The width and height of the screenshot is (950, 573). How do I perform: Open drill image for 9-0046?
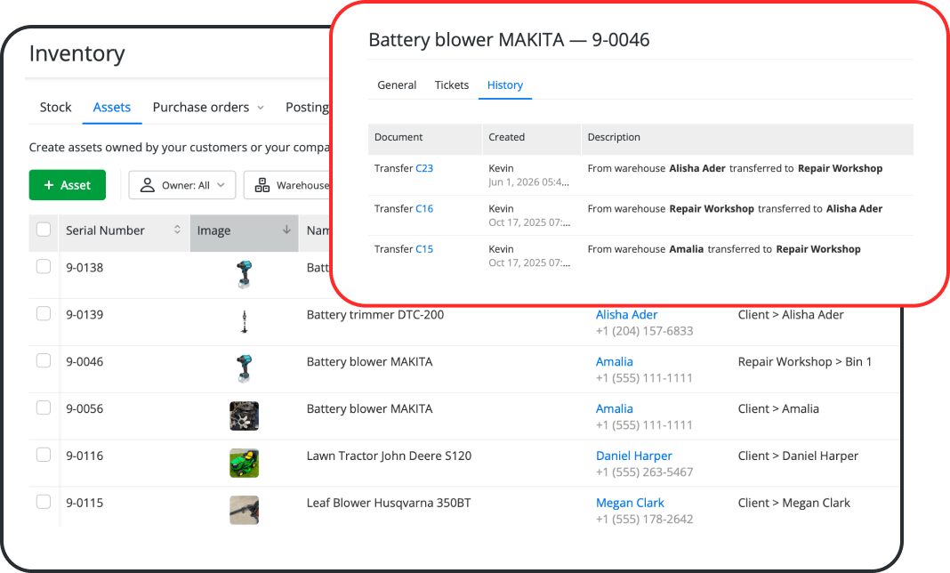244,368
